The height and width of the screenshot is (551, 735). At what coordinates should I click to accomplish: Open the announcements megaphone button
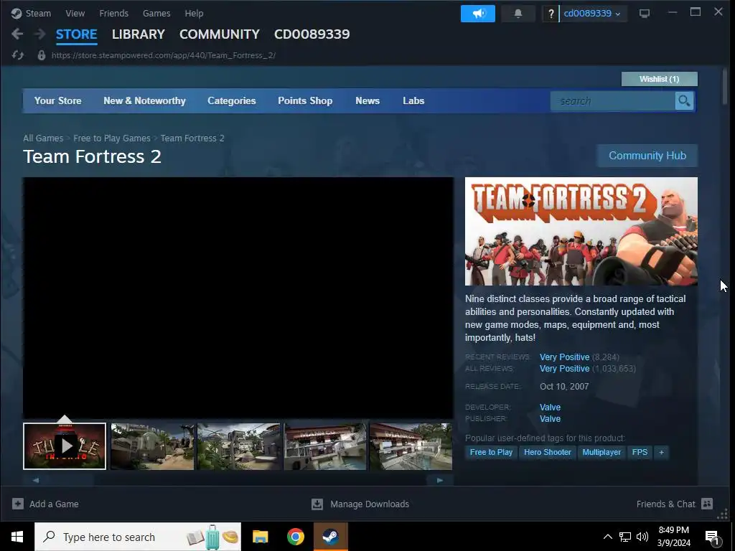(477, 14)
